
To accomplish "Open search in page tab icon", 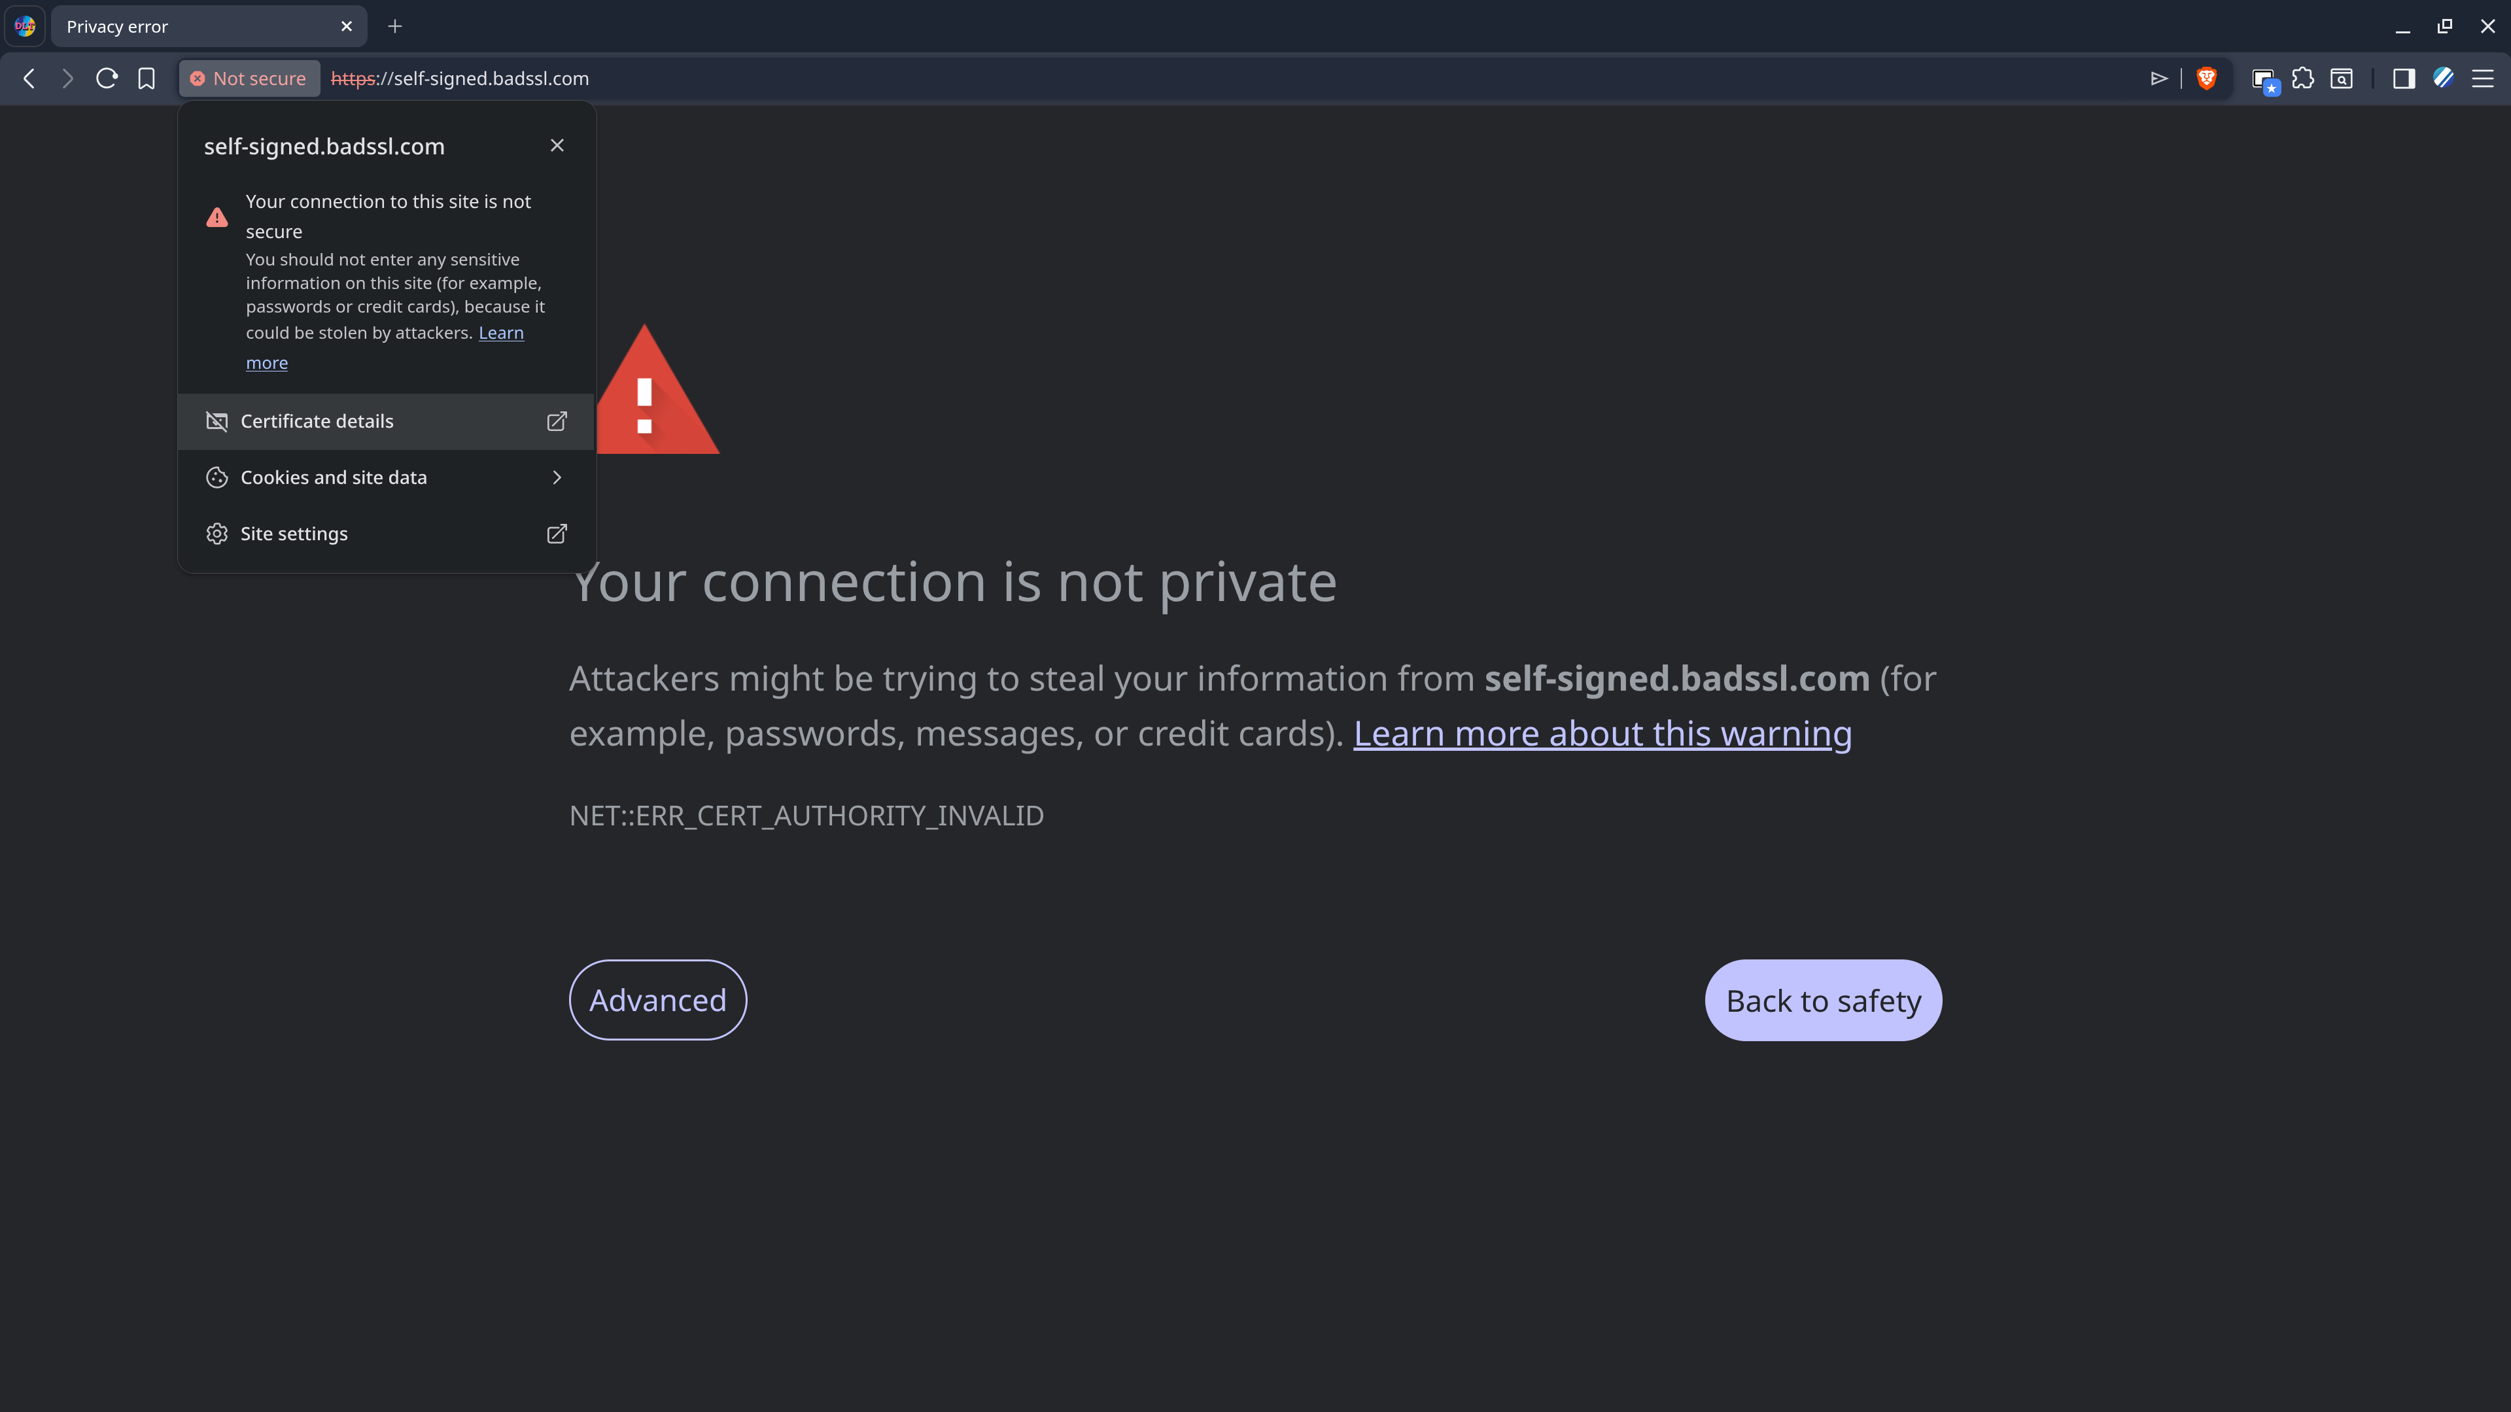I will click(2340, 79).
